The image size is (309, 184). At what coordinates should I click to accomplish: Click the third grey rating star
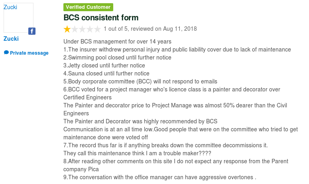pos(82,29)
